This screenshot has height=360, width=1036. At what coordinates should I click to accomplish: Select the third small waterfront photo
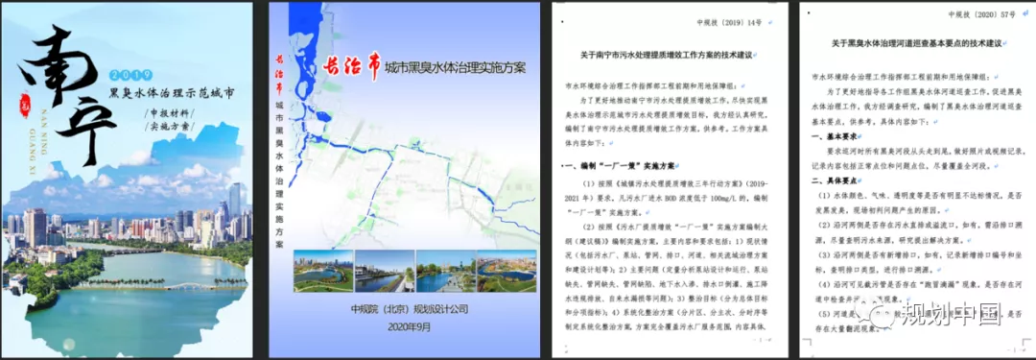point(446,271)
